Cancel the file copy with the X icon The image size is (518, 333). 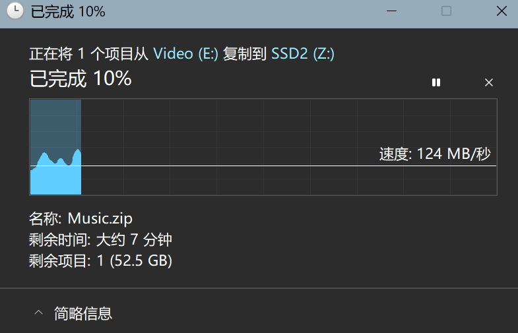tap(489, 82)
